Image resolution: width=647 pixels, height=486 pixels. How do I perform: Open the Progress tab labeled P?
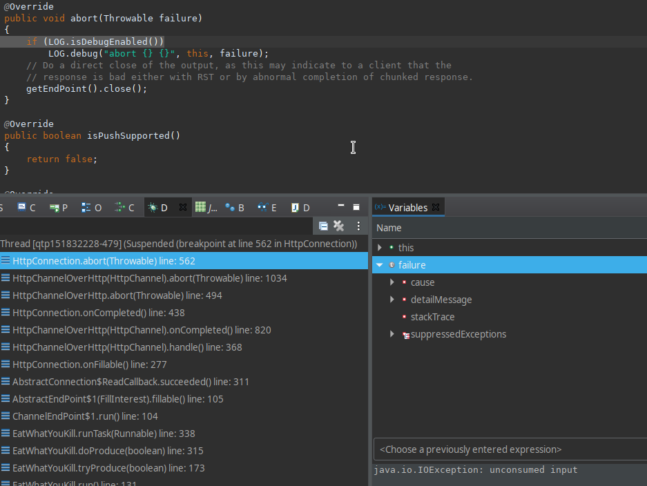(59, 208)
